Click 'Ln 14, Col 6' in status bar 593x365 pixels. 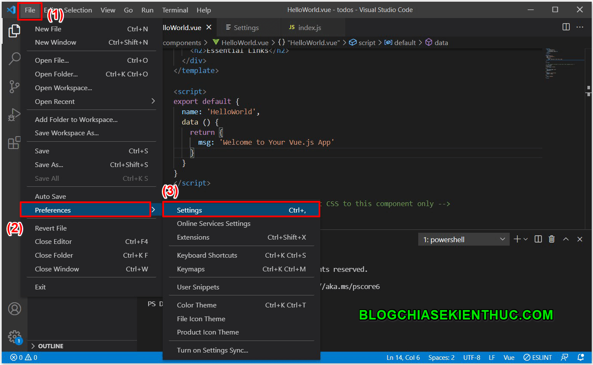[403, 357]
